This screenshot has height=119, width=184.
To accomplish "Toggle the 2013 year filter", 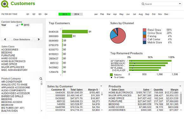I will click(x=65, y=14).
